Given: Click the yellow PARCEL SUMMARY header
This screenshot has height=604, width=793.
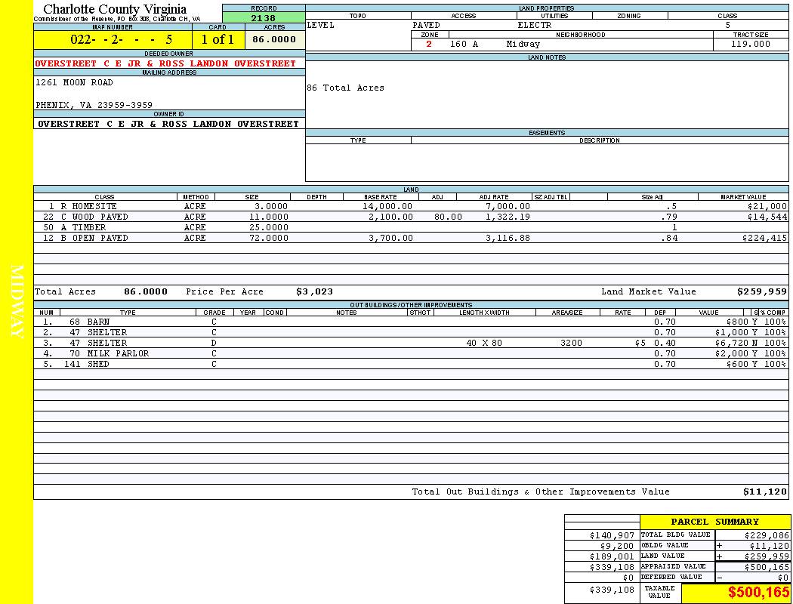Looking at the screenshot, I should tap(714, 522).
